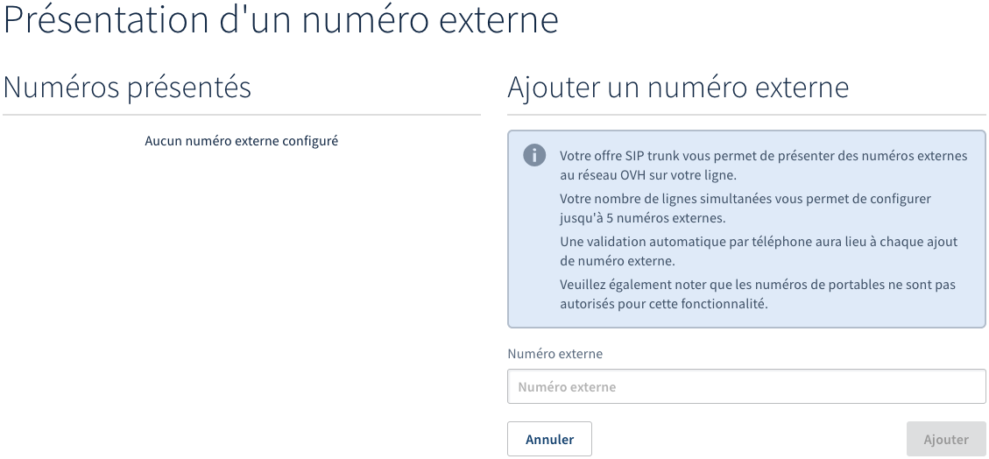Click the line starting "Veuillez également noter"
Image resolution: width=989 pixels, height=459 pixels.
point(757,285)
